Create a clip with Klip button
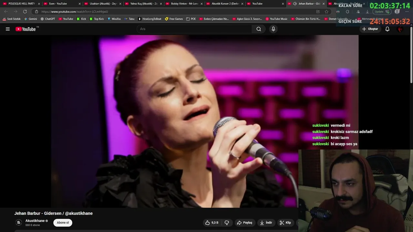The height and width of the screenshot is (232, 413). pyautogui.click(x=285, y=223)
